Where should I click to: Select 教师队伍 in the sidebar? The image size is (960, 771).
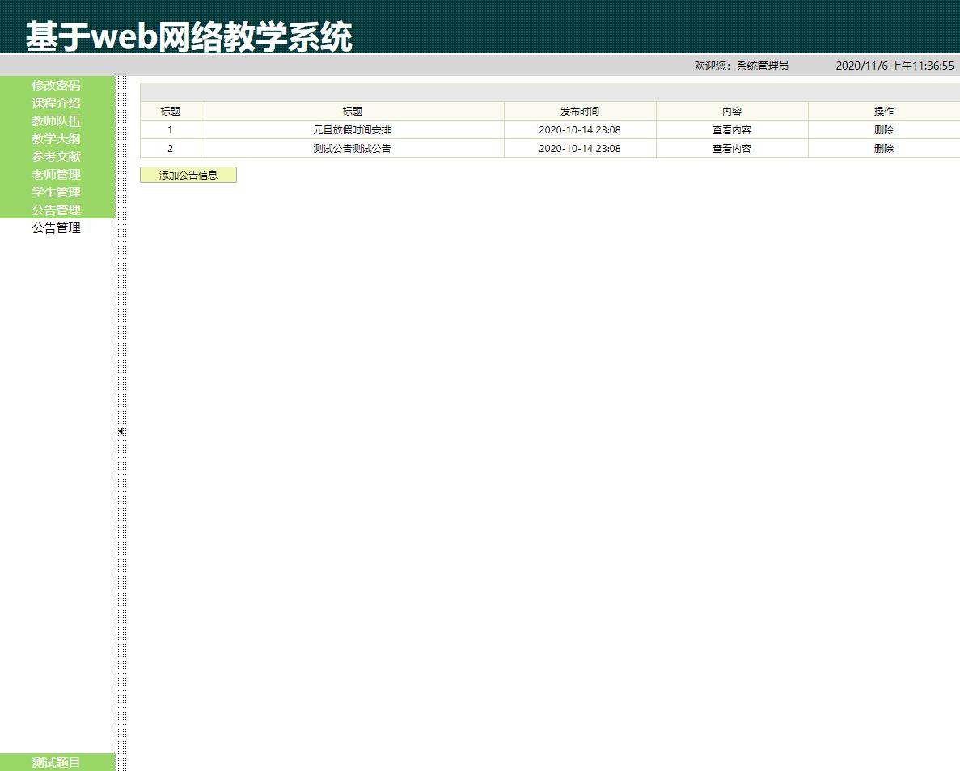pos(56,121)
